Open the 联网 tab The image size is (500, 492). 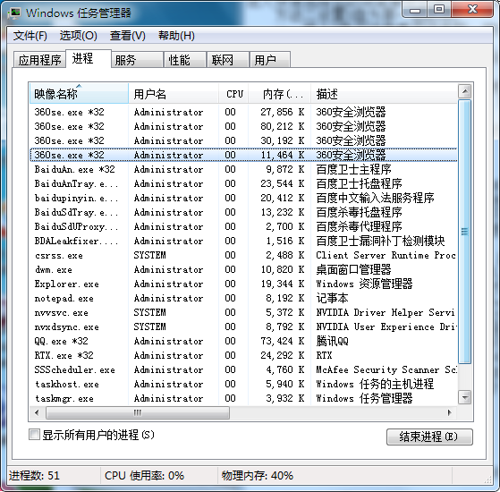(x=228, y=60)
